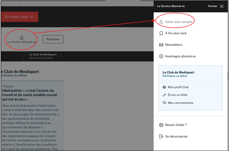Click the logout icon beside Se déconnecter
The image size is (229, 151).
(161, 136)
